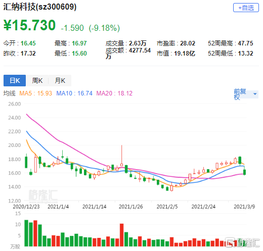This screenshot has width=263, height=251.
Task: Click 52周最高 value 47.75
Action: pyautogui.click(x=245, y=43)
